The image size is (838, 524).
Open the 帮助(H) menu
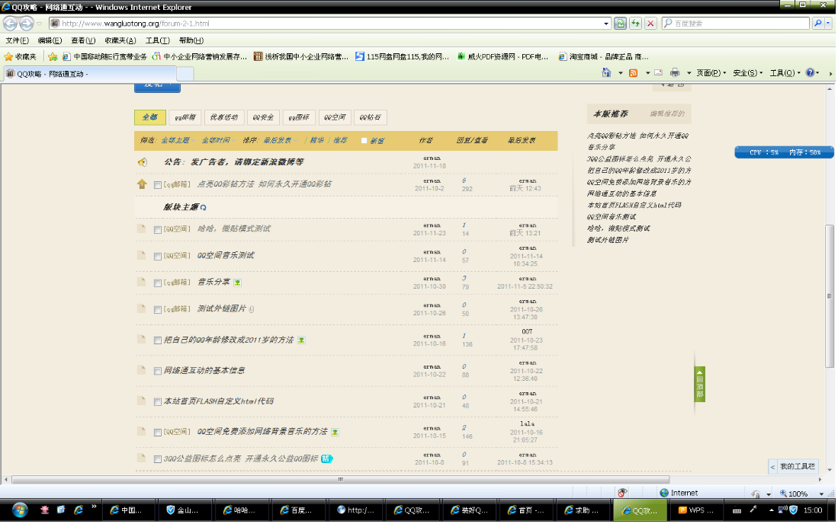coord(191,40)
